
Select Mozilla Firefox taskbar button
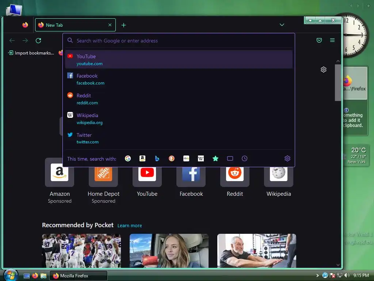point(79,276)
